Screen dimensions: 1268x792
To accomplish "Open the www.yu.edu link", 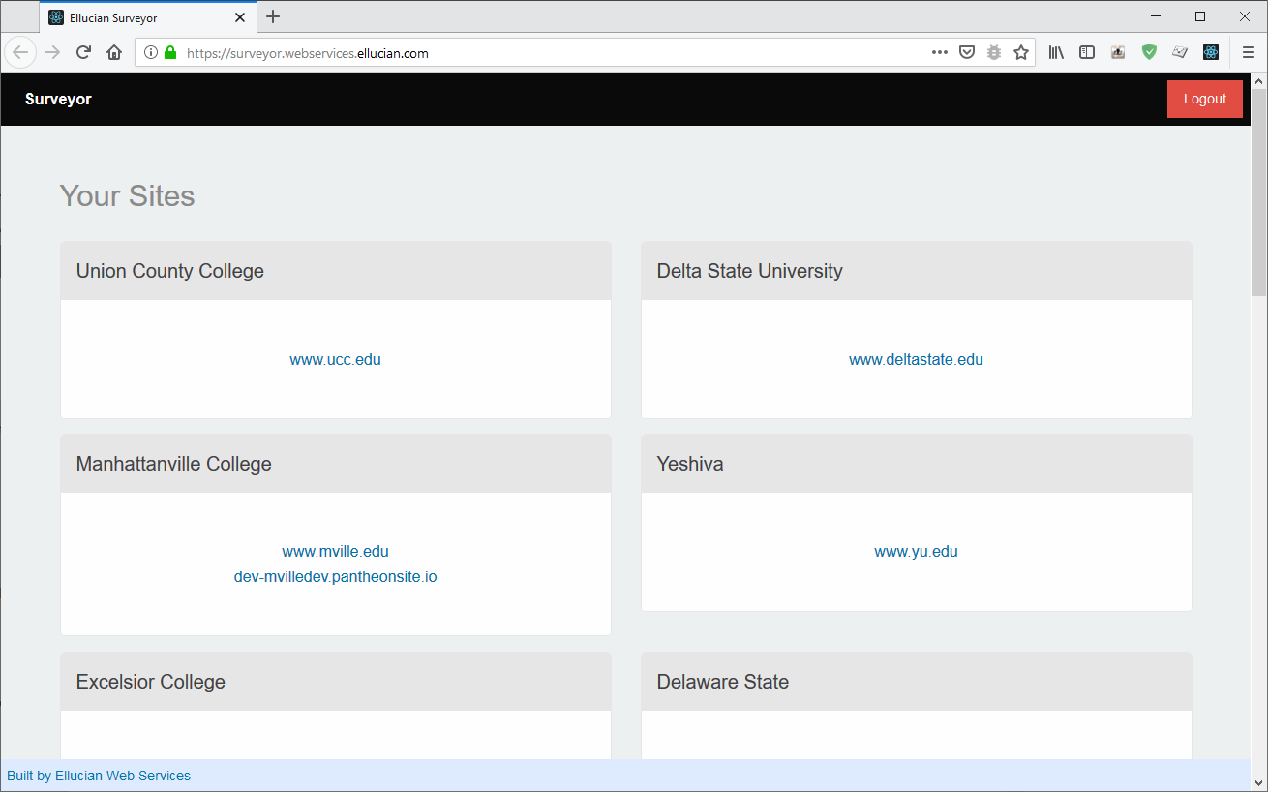I will 916,552.
